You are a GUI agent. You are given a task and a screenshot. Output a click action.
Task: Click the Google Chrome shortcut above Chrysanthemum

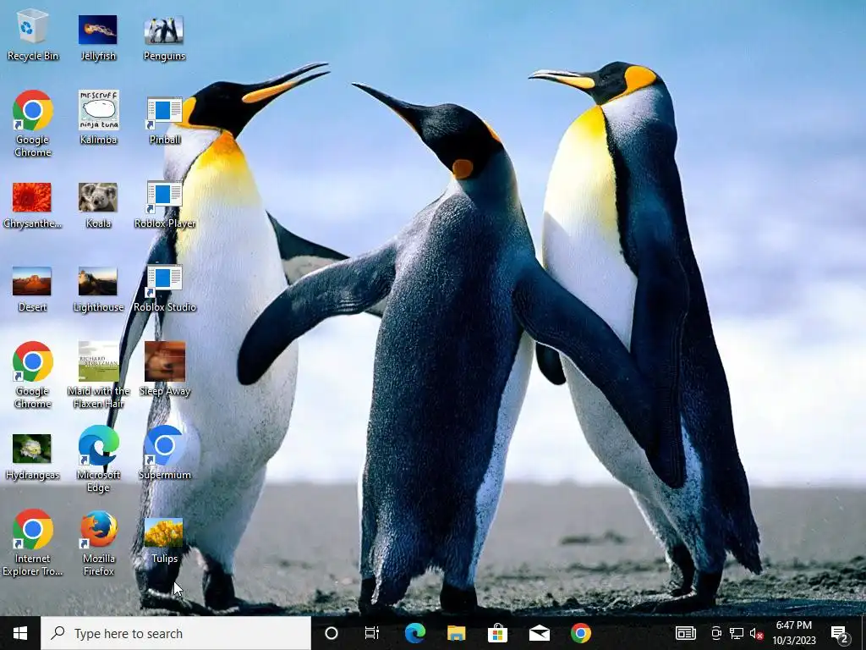pyautogui.click(x=33, y=124)
